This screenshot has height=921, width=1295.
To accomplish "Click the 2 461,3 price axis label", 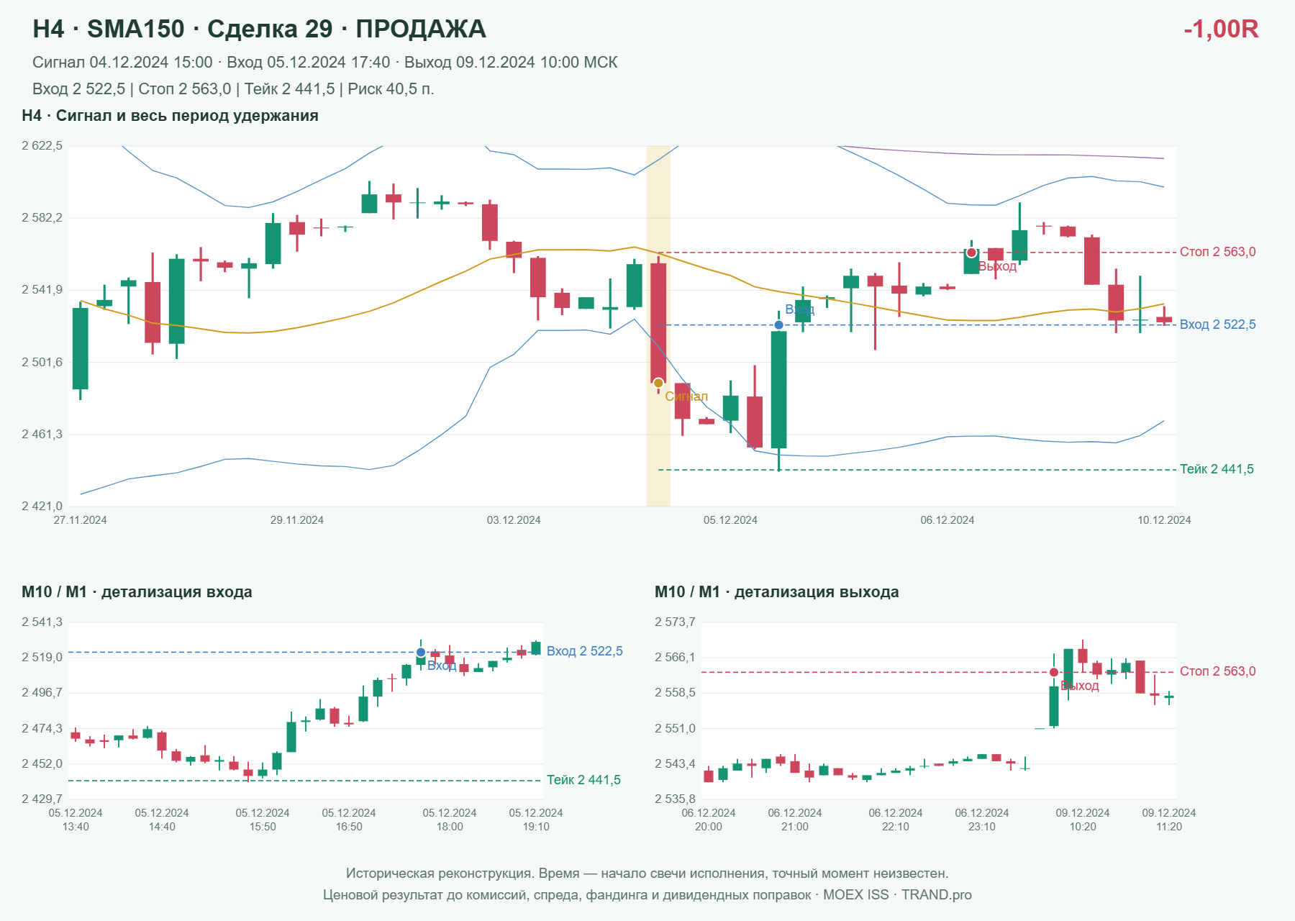I will point(42,434).
